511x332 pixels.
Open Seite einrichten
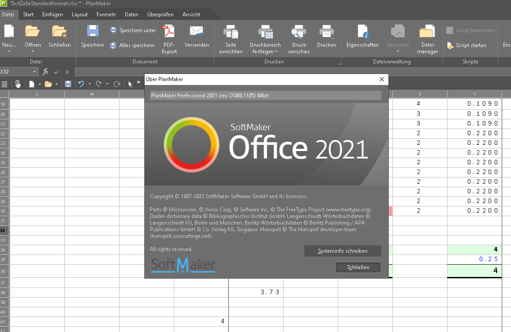click(x=231, y=39)
